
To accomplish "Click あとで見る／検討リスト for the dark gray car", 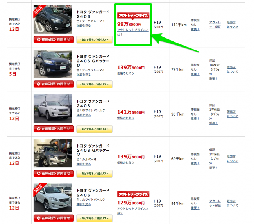I will [94, 39].
